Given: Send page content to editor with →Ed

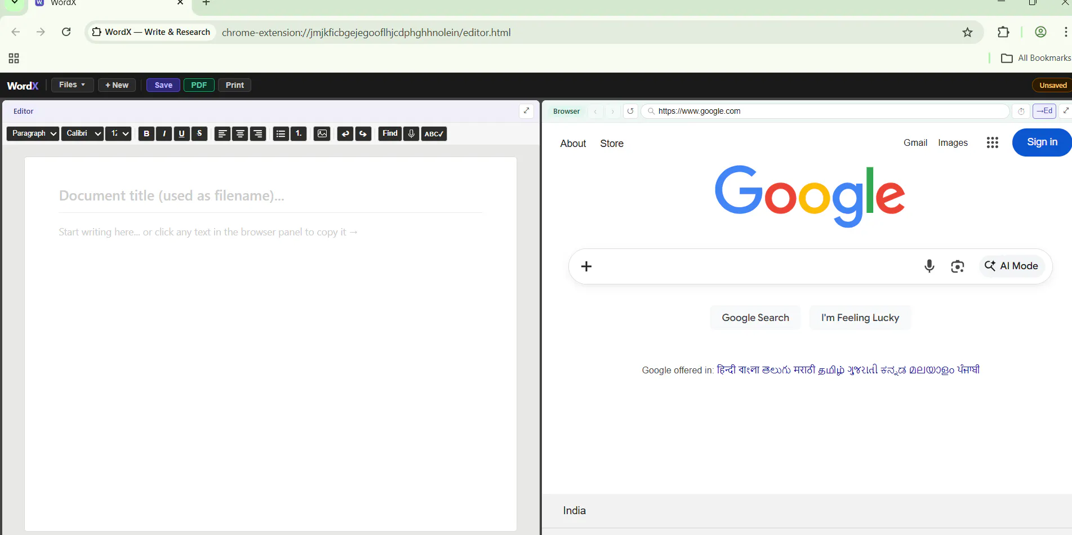Looking at the screenshot, I should [x=1044, y=111].
